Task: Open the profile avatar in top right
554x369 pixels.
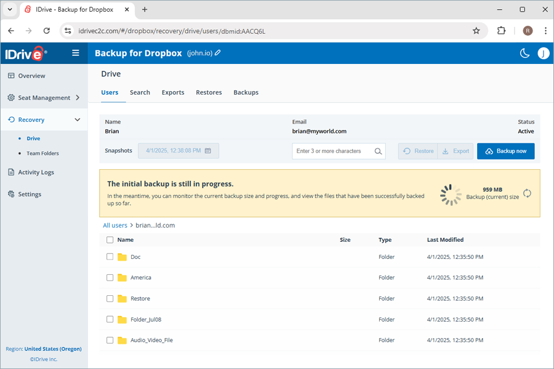Action: click(x=544, y=54)
